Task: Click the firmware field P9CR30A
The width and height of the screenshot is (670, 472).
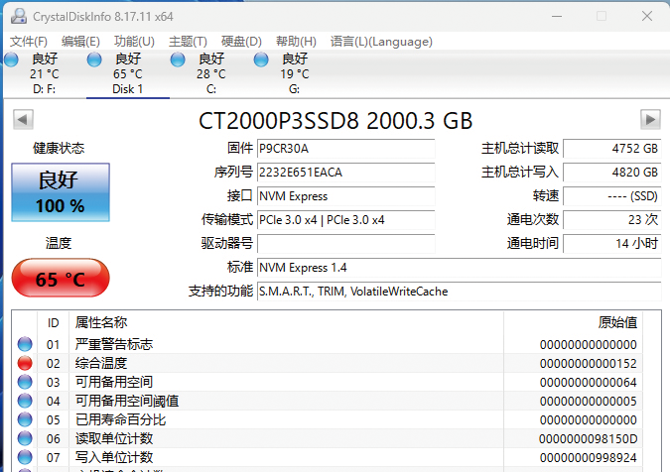Action: click(345, 149)
